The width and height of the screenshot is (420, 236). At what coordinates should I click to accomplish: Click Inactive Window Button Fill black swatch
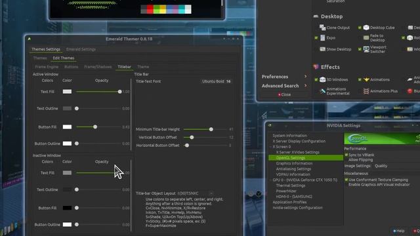pos(67,208)
